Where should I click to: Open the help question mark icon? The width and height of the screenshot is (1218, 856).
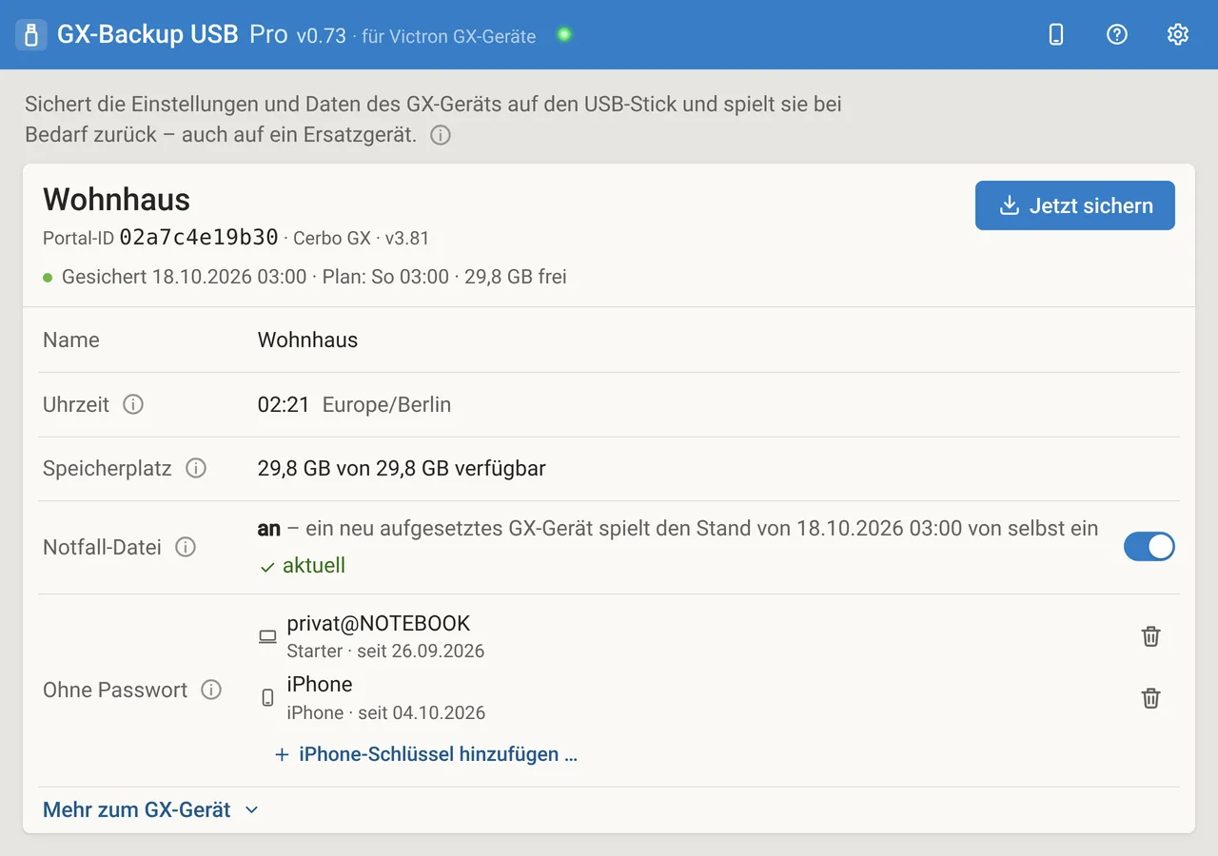1117,34
